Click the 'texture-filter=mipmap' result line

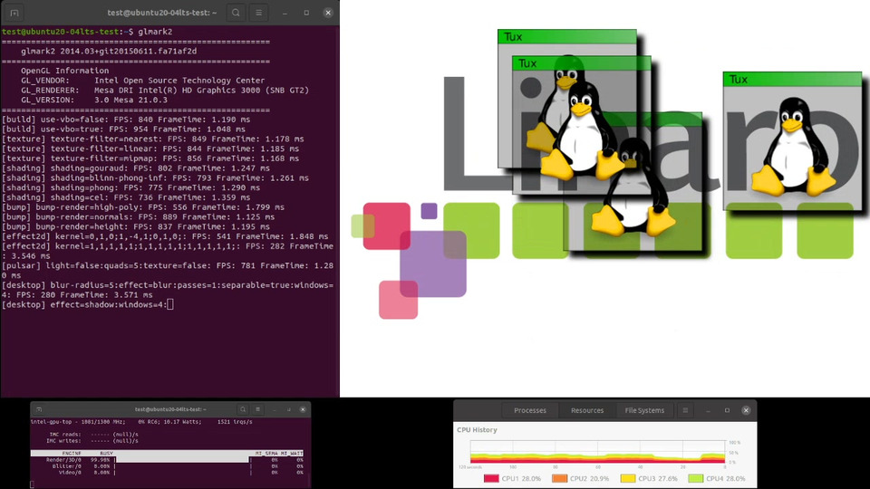click(x=150, y=158)
